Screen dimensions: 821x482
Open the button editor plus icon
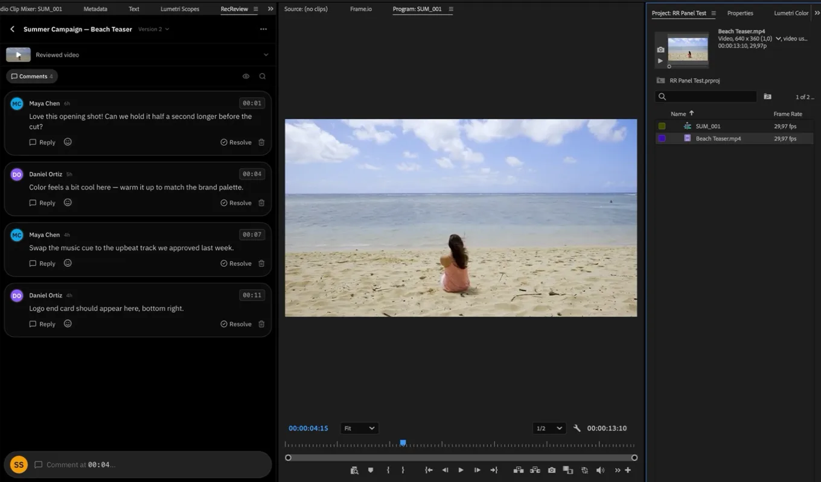click(628, 470)
